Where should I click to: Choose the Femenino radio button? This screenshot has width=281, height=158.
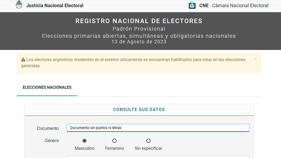(x=115, y=141)
